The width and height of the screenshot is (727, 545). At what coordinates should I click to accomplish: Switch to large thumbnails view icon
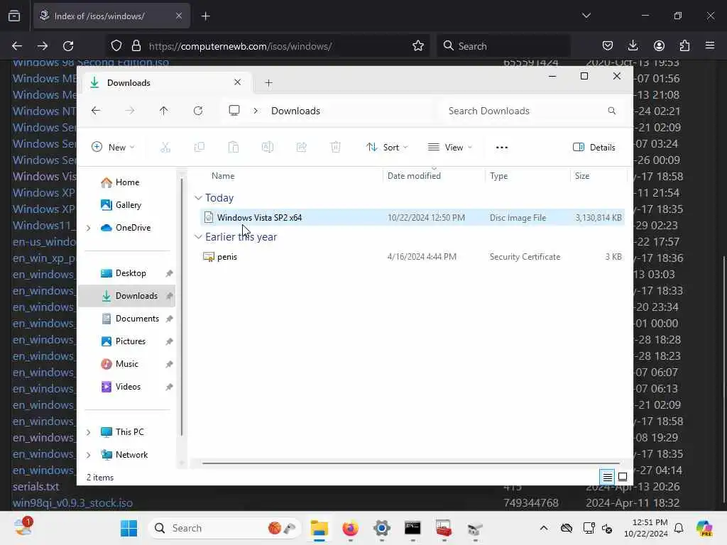tap(623, 477)
